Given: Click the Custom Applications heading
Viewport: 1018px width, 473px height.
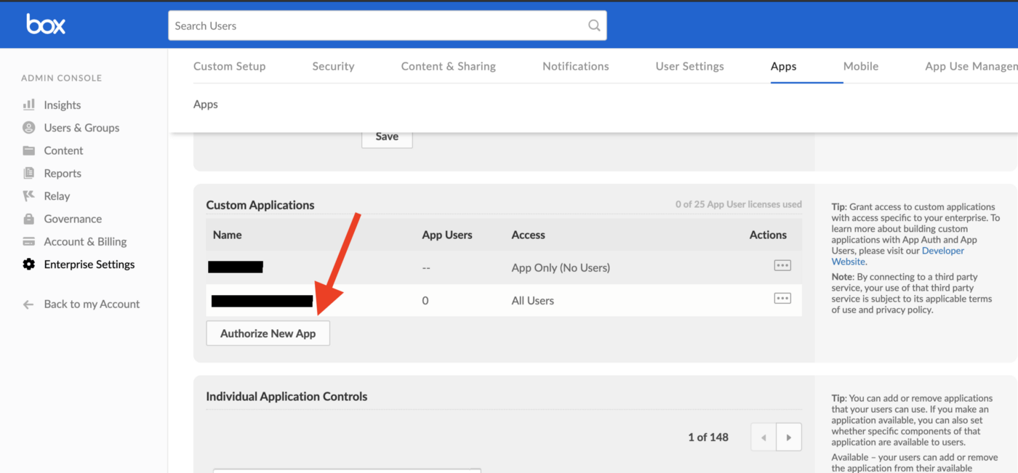Looking at the screenshot, I should pyautogui.click(x=260, y=205).
